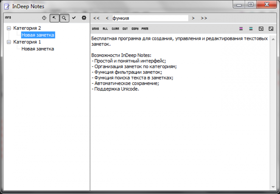
Task: Minimize the InDeep Notes window
Action: click(x=239, y=5)
